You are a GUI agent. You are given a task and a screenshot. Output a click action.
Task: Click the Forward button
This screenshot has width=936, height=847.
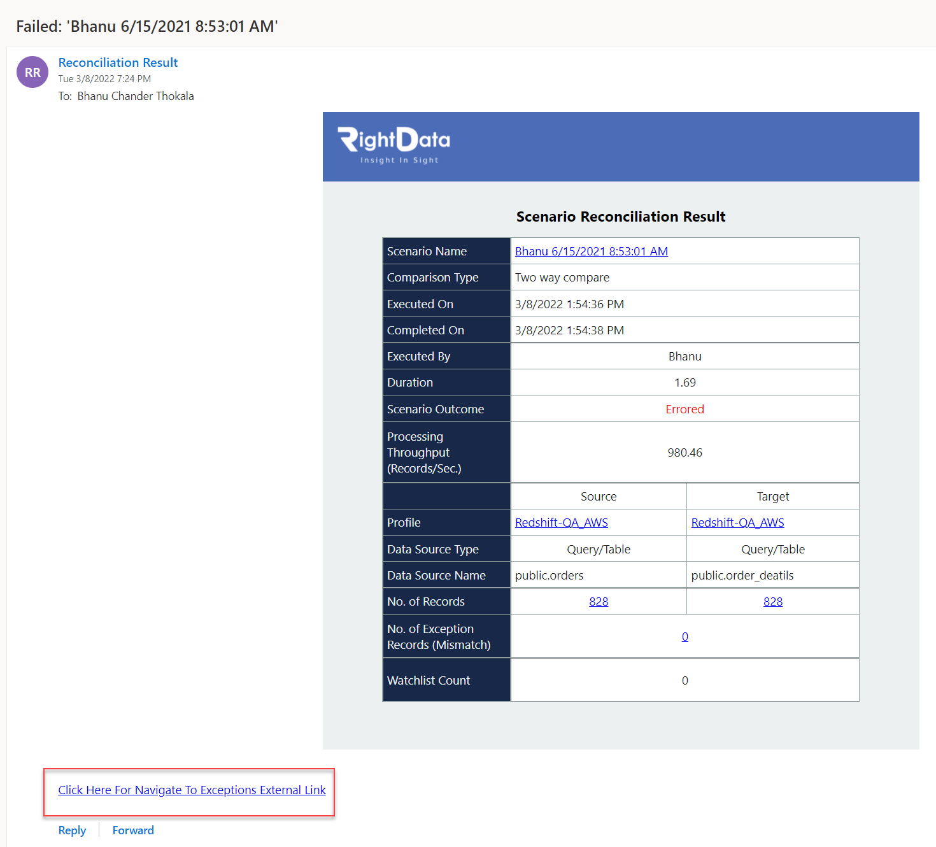pos(133,830)
